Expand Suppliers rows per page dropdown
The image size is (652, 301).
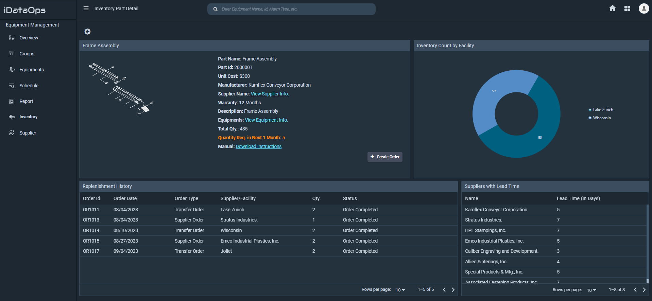[591, 290]
